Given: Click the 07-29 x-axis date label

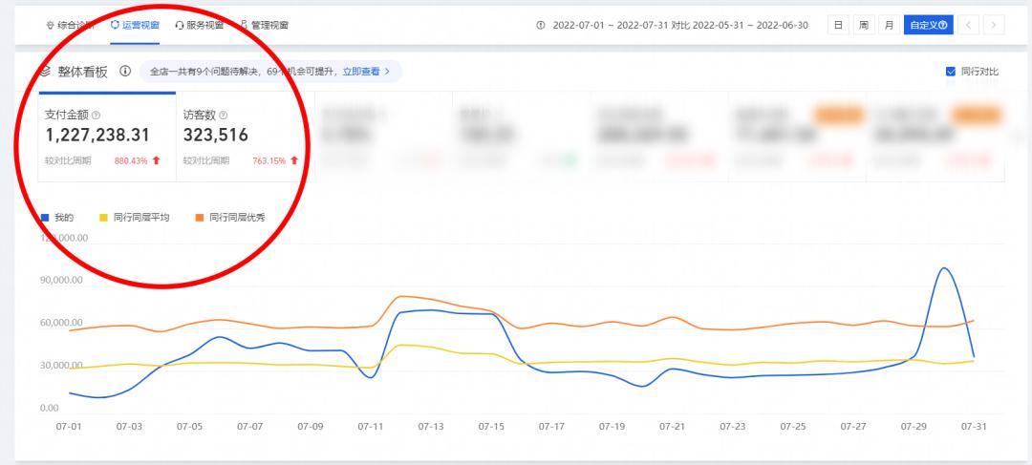Looking at the screenshot, I should tap(914, 426).
